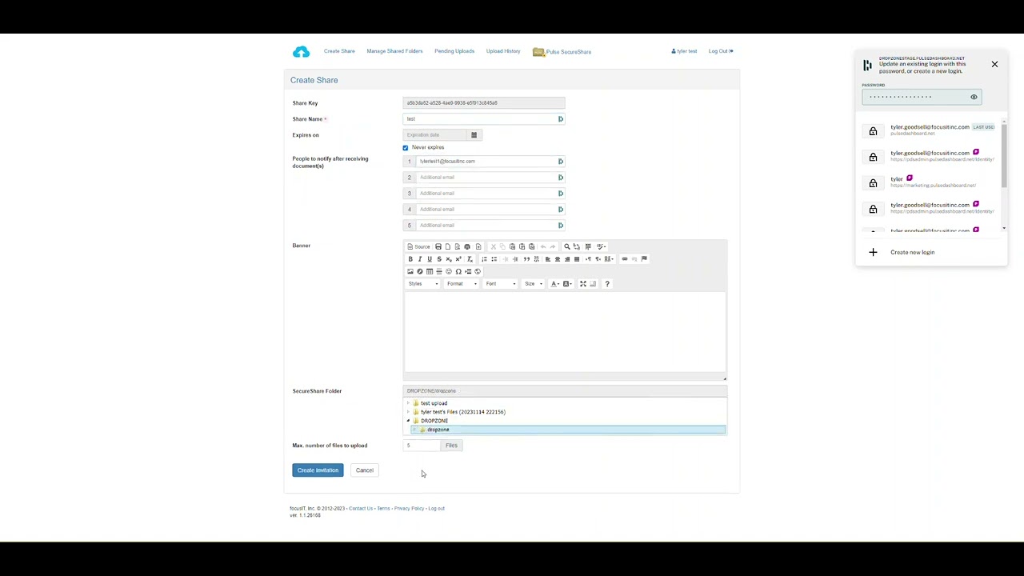The width and height of the screenshot is (1024, 576).
Task: Click the Share Name input field
Action: point(484,119)
